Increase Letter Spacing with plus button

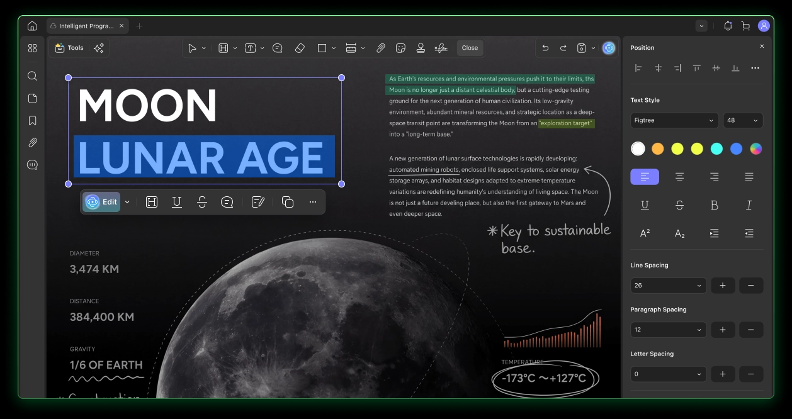tap(723, 374)
